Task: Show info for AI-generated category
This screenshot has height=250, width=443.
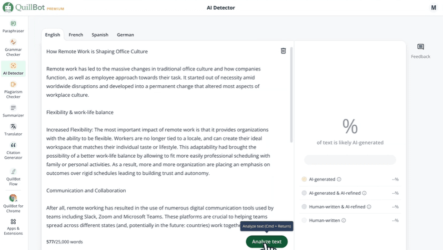Action: tap(339, 180)
